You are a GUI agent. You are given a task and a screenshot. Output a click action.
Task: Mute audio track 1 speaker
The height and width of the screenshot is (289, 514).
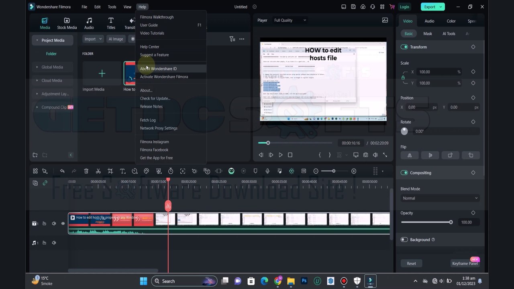coord(54,243)
